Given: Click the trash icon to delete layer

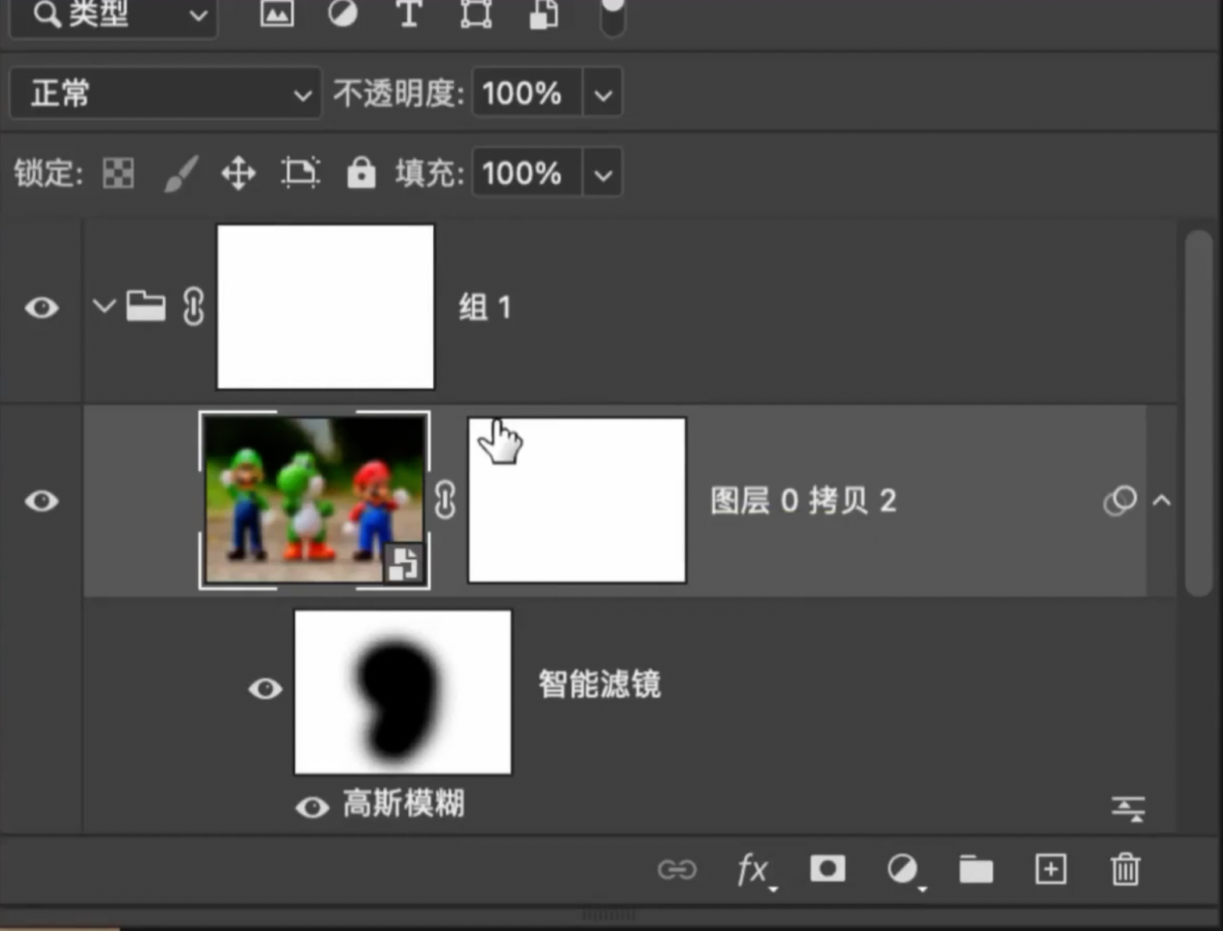Looking at the screenshot, I should pos(1125,869).
